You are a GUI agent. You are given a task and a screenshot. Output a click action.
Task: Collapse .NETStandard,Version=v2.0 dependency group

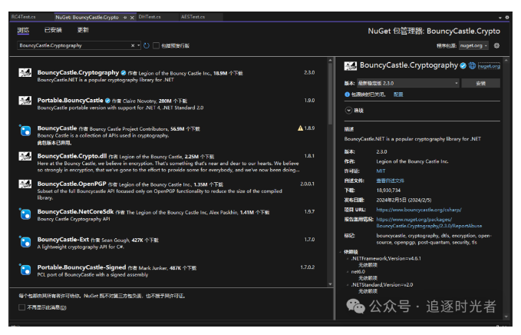coord(348,285)
